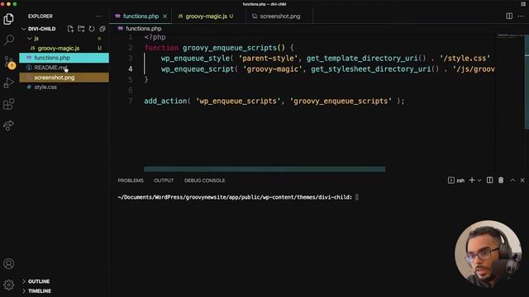This screenshot has width=529, height=297.
Task: Click 'groovy_enqueue_scripts' function name on line 2
Action: [x=230, y=48]
